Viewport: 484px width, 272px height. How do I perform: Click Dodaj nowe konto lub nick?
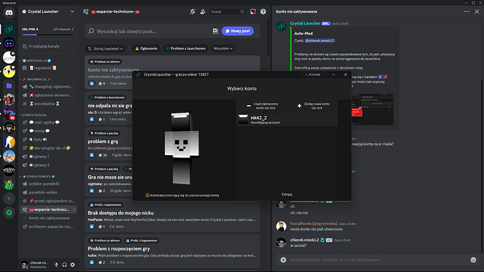pos(313,106)
